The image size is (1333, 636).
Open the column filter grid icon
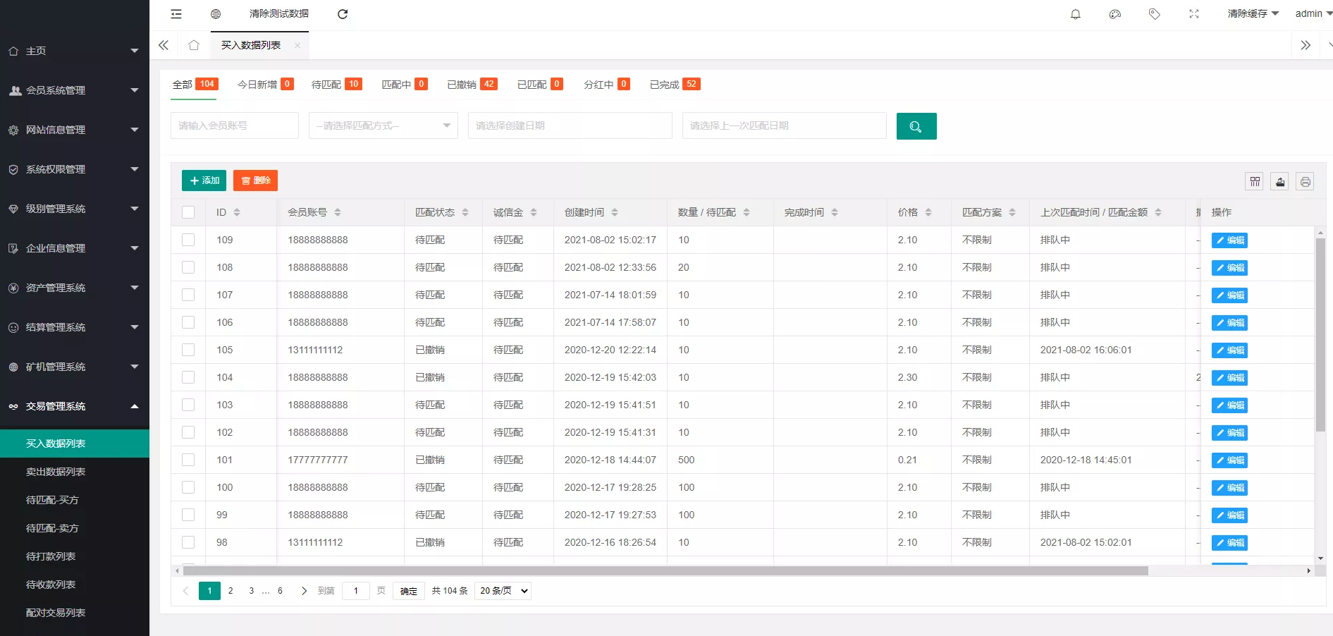[1255, 181]
